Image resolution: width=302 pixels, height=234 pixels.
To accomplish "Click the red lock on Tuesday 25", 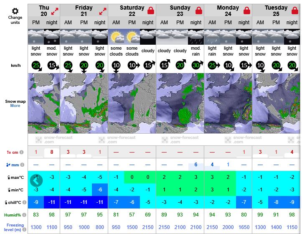I will 294,11.
